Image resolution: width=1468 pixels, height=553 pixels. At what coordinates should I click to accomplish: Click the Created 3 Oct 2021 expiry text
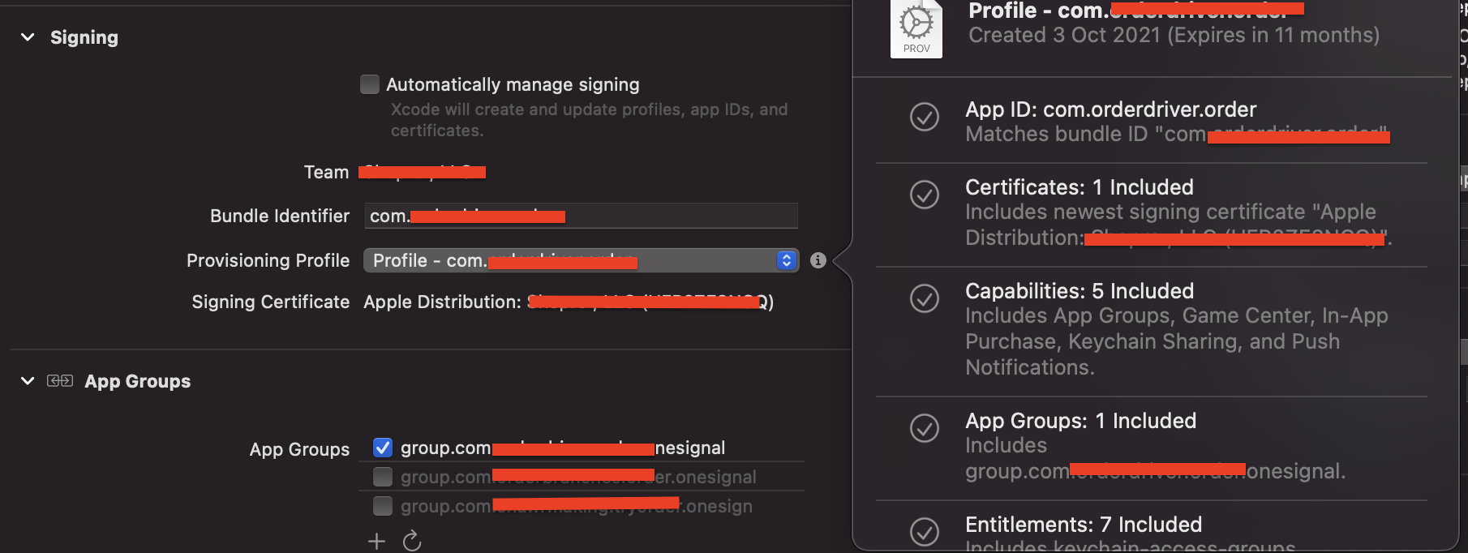click(x=1174, y=35)
